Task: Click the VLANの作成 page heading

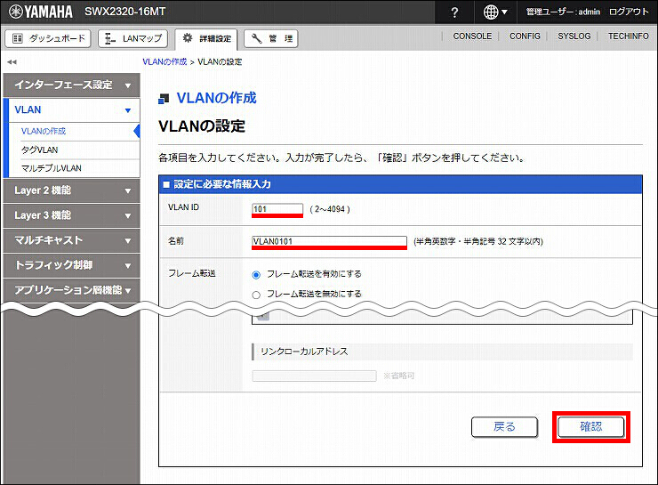Action: (x=216, y=98)
